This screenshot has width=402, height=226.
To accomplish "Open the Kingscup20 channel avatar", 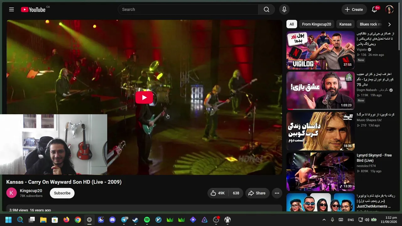I will (x=12, y=193).
